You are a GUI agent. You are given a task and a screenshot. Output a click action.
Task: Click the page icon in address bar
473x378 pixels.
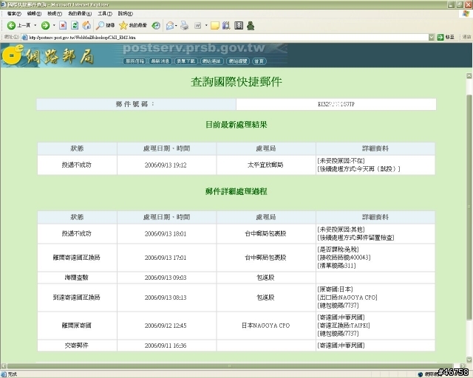(24, 37)
